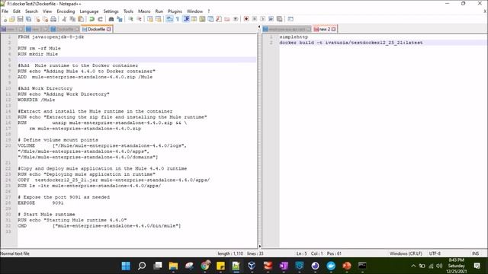Start macro recording with the red button

point(246,19)
